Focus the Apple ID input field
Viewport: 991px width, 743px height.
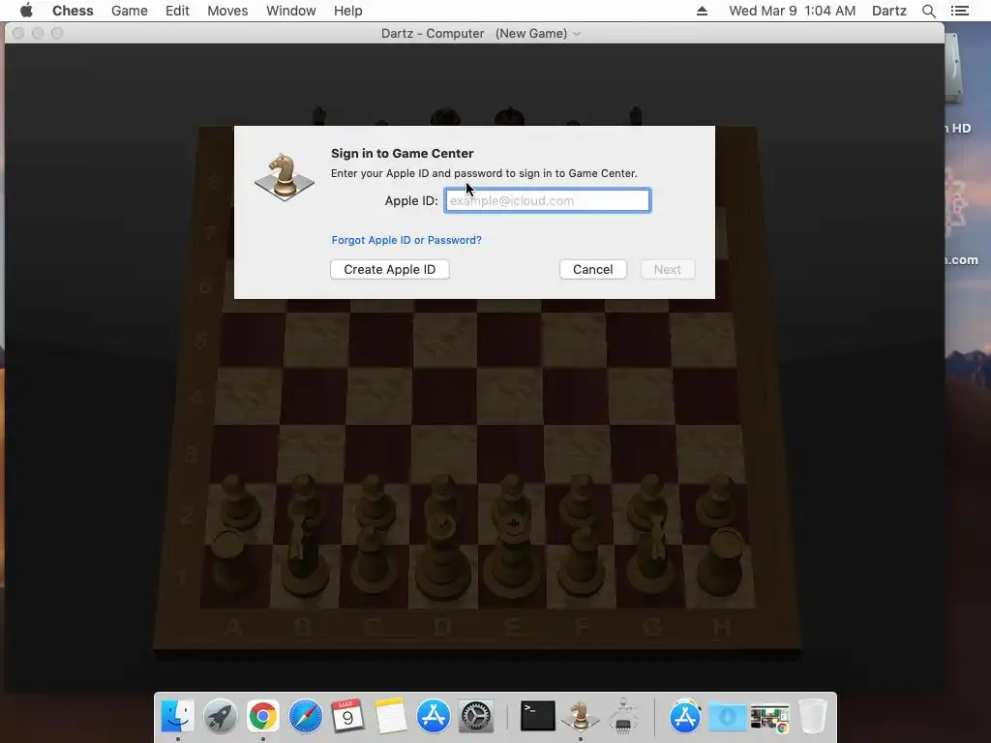pos(548,200)
